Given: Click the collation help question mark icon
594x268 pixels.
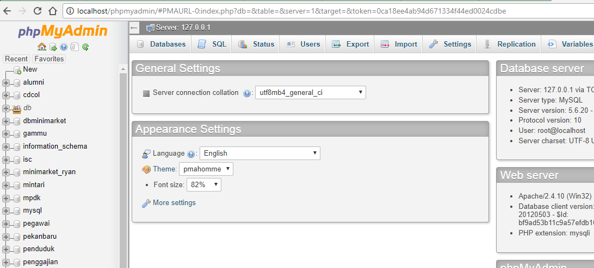Looking at the screenshot, I should tap(247, 93).
